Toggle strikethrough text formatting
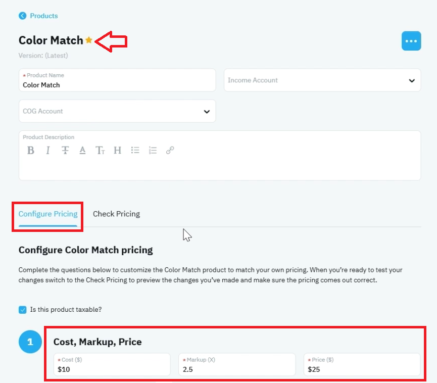This screenshot has height=383, width=437. coord(65,150)
